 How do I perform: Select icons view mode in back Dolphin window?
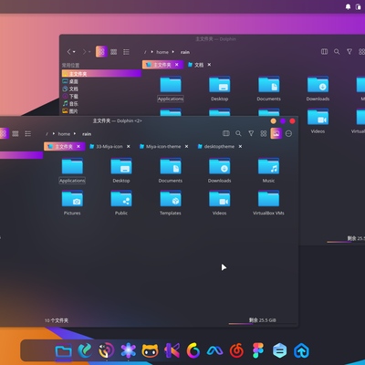[101, 52]
